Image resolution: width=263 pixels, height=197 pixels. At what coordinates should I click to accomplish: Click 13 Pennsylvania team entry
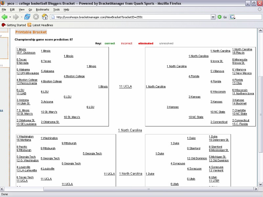click(27, 83)
